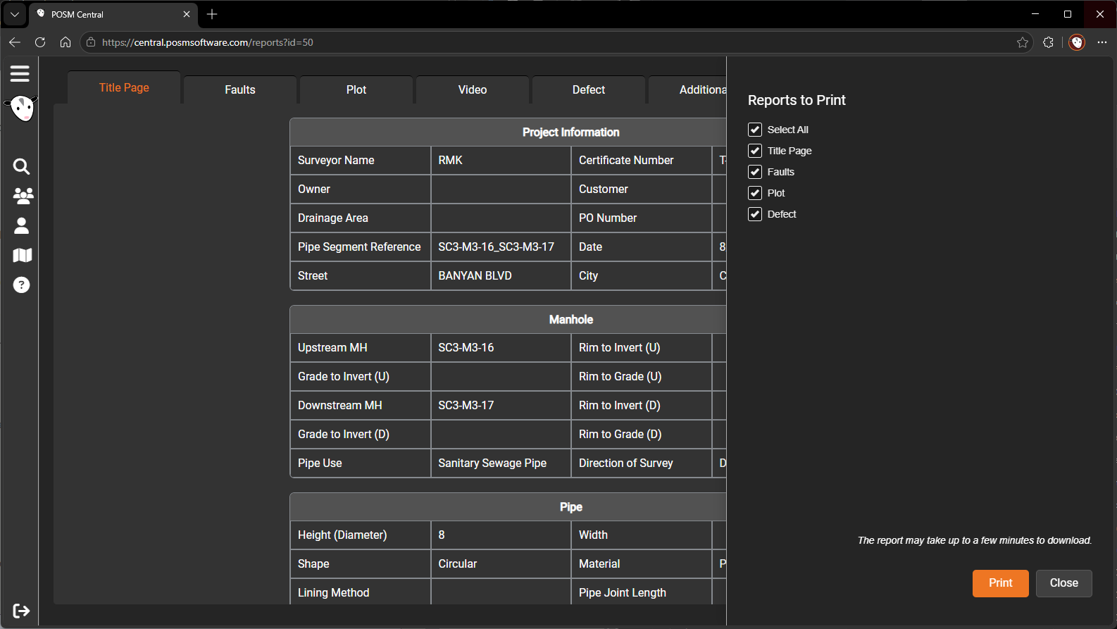This screenshot has width=1117, height=629.
Task: Switch to the Title Page tab
Action: 124,87
